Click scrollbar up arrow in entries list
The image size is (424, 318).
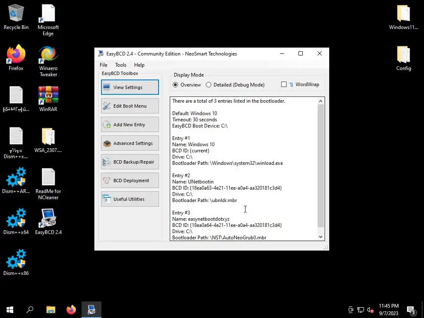(x=320, y=101)
